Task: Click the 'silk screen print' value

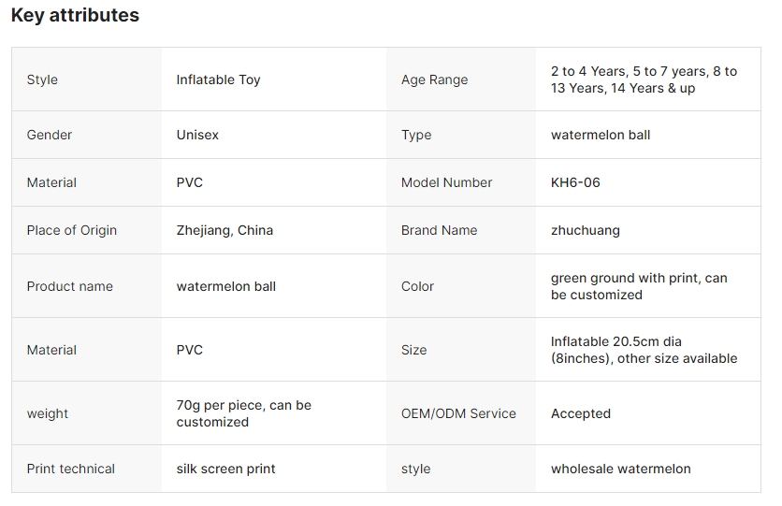Action: (x=225, y=469)
